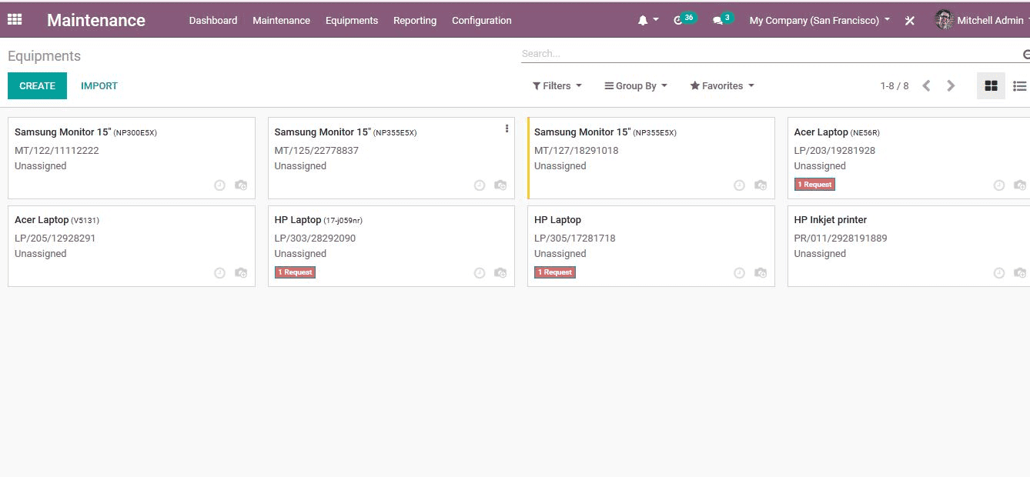Open the notifications bell icon
The height and width of the screenshot is (477, 1030).
point(643,21)
